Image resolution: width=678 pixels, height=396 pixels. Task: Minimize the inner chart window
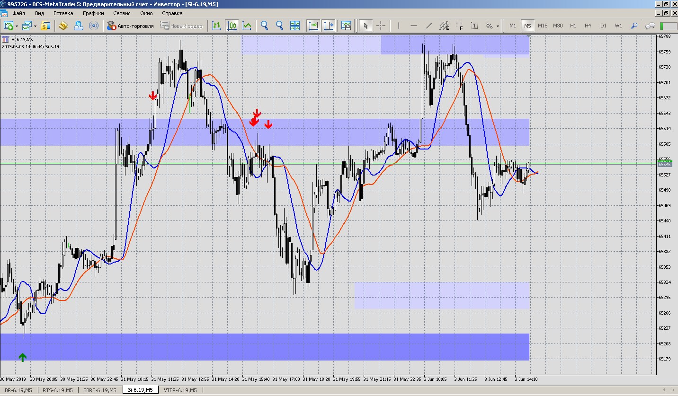(x=658, y=13)
